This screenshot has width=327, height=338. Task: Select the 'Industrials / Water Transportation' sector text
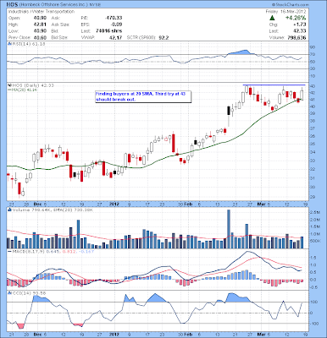(42, 12)
